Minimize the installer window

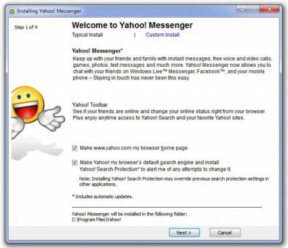point(242,10)
